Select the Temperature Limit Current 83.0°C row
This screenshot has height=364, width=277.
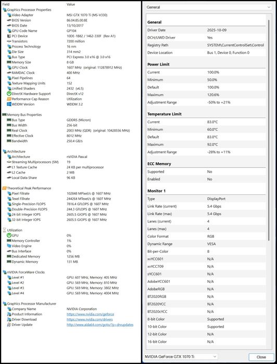pos(206,122)
